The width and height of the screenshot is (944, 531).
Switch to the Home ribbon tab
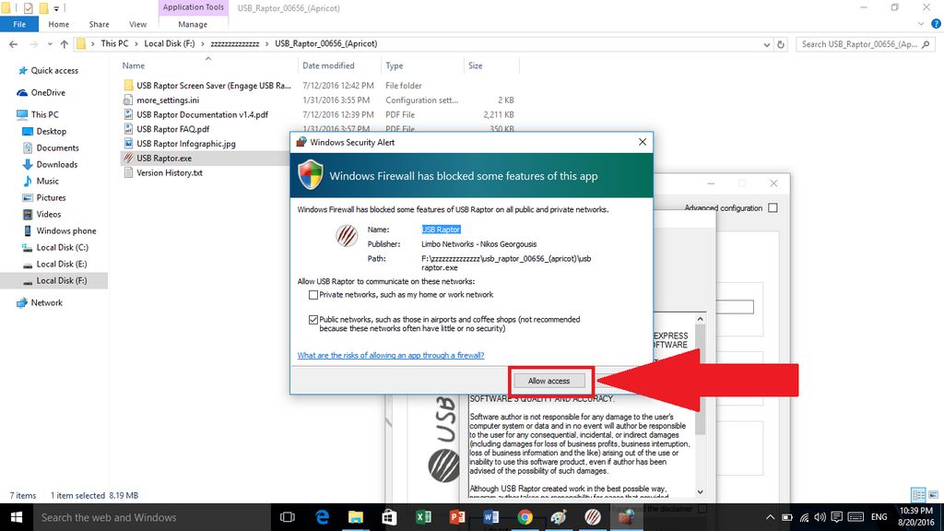(x=58, y=24)
